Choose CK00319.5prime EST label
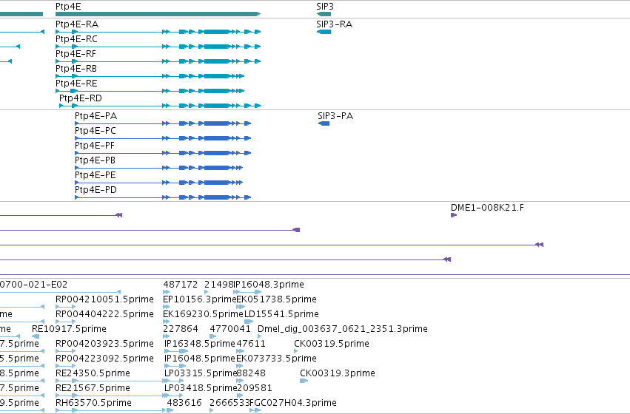Screen dimensions: 630x414 point(332,344)
